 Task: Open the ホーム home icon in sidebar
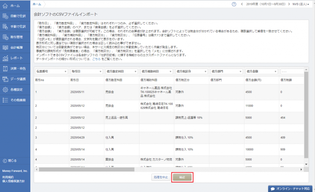point(5,6)
